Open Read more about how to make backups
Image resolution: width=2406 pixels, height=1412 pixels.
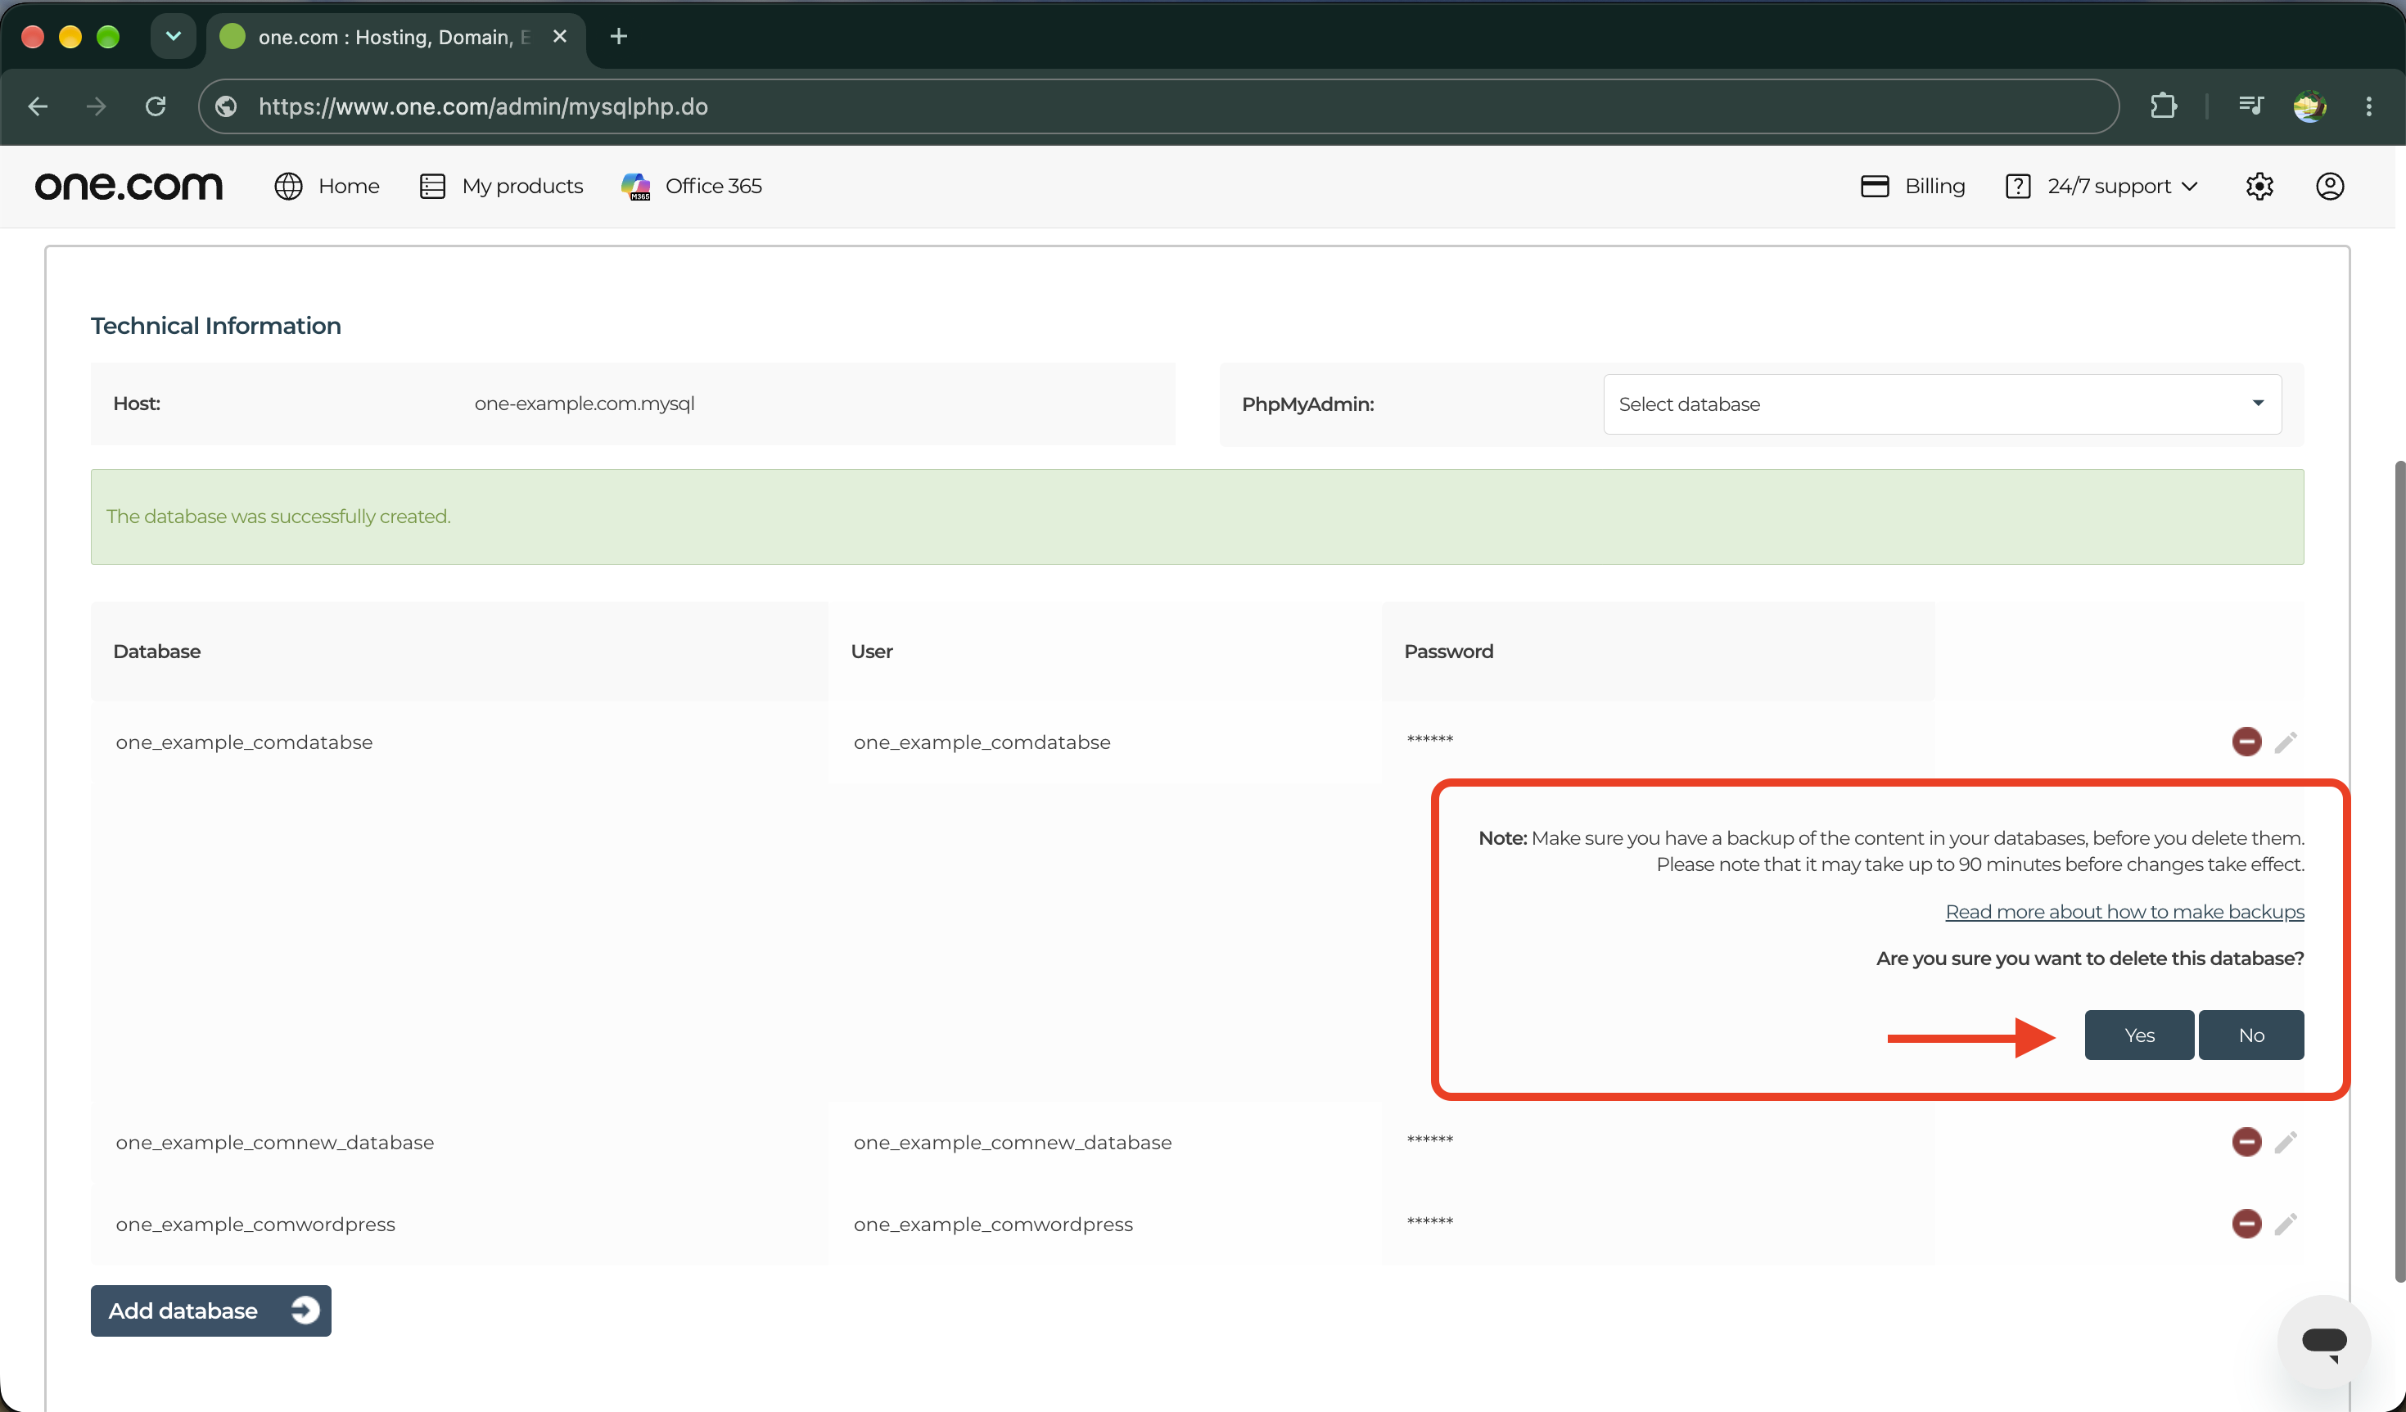coord(2124,912)
